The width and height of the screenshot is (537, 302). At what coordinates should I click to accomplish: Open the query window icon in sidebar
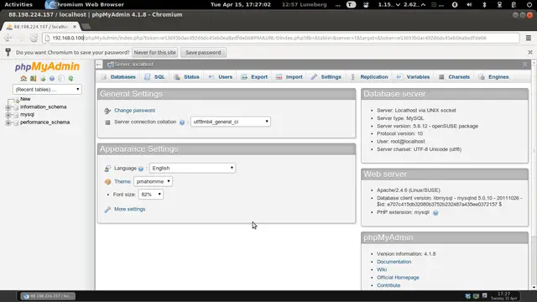43,78
